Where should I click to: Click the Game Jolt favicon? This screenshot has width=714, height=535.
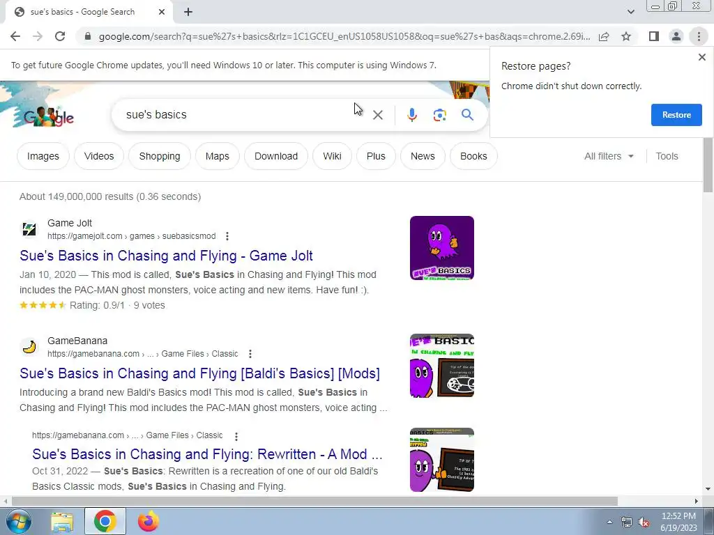29,228
